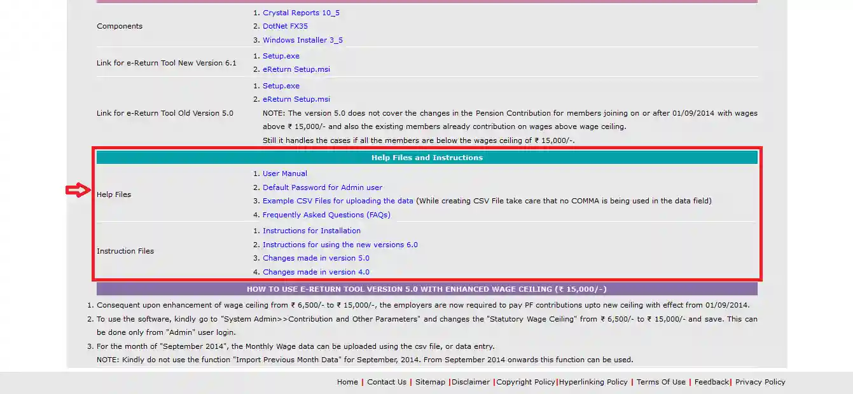This screenshot has height=394, width=853.
Task: Go to Home in the footer
Action: coord(347,382)
